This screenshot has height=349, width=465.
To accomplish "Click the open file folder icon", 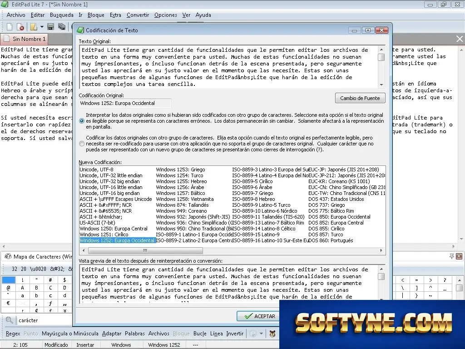I will (x=34, y=27).
